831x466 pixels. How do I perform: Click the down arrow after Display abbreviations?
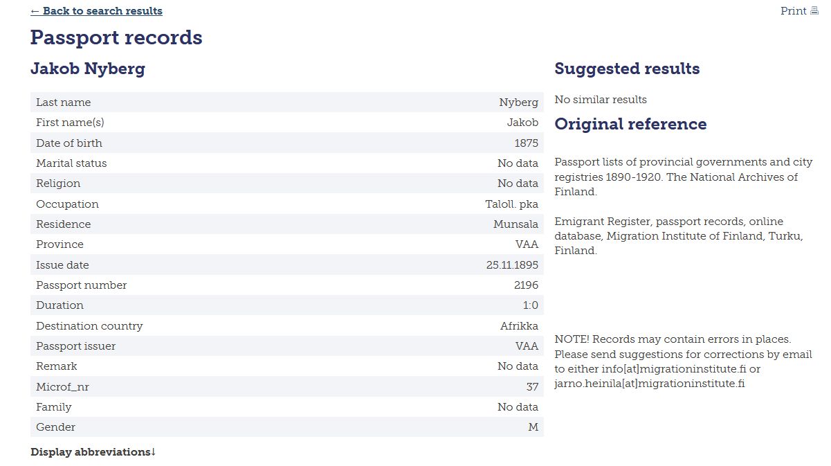click(x=154, y=452)
